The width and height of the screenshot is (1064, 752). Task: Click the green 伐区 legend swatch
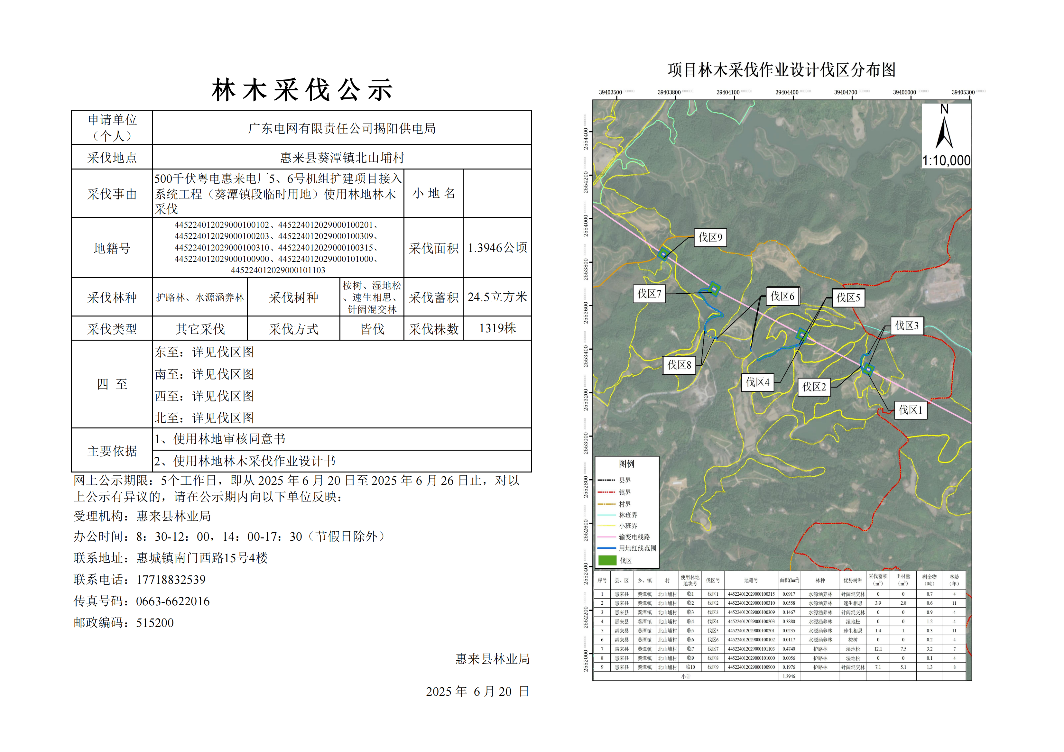tap(607, 560)
